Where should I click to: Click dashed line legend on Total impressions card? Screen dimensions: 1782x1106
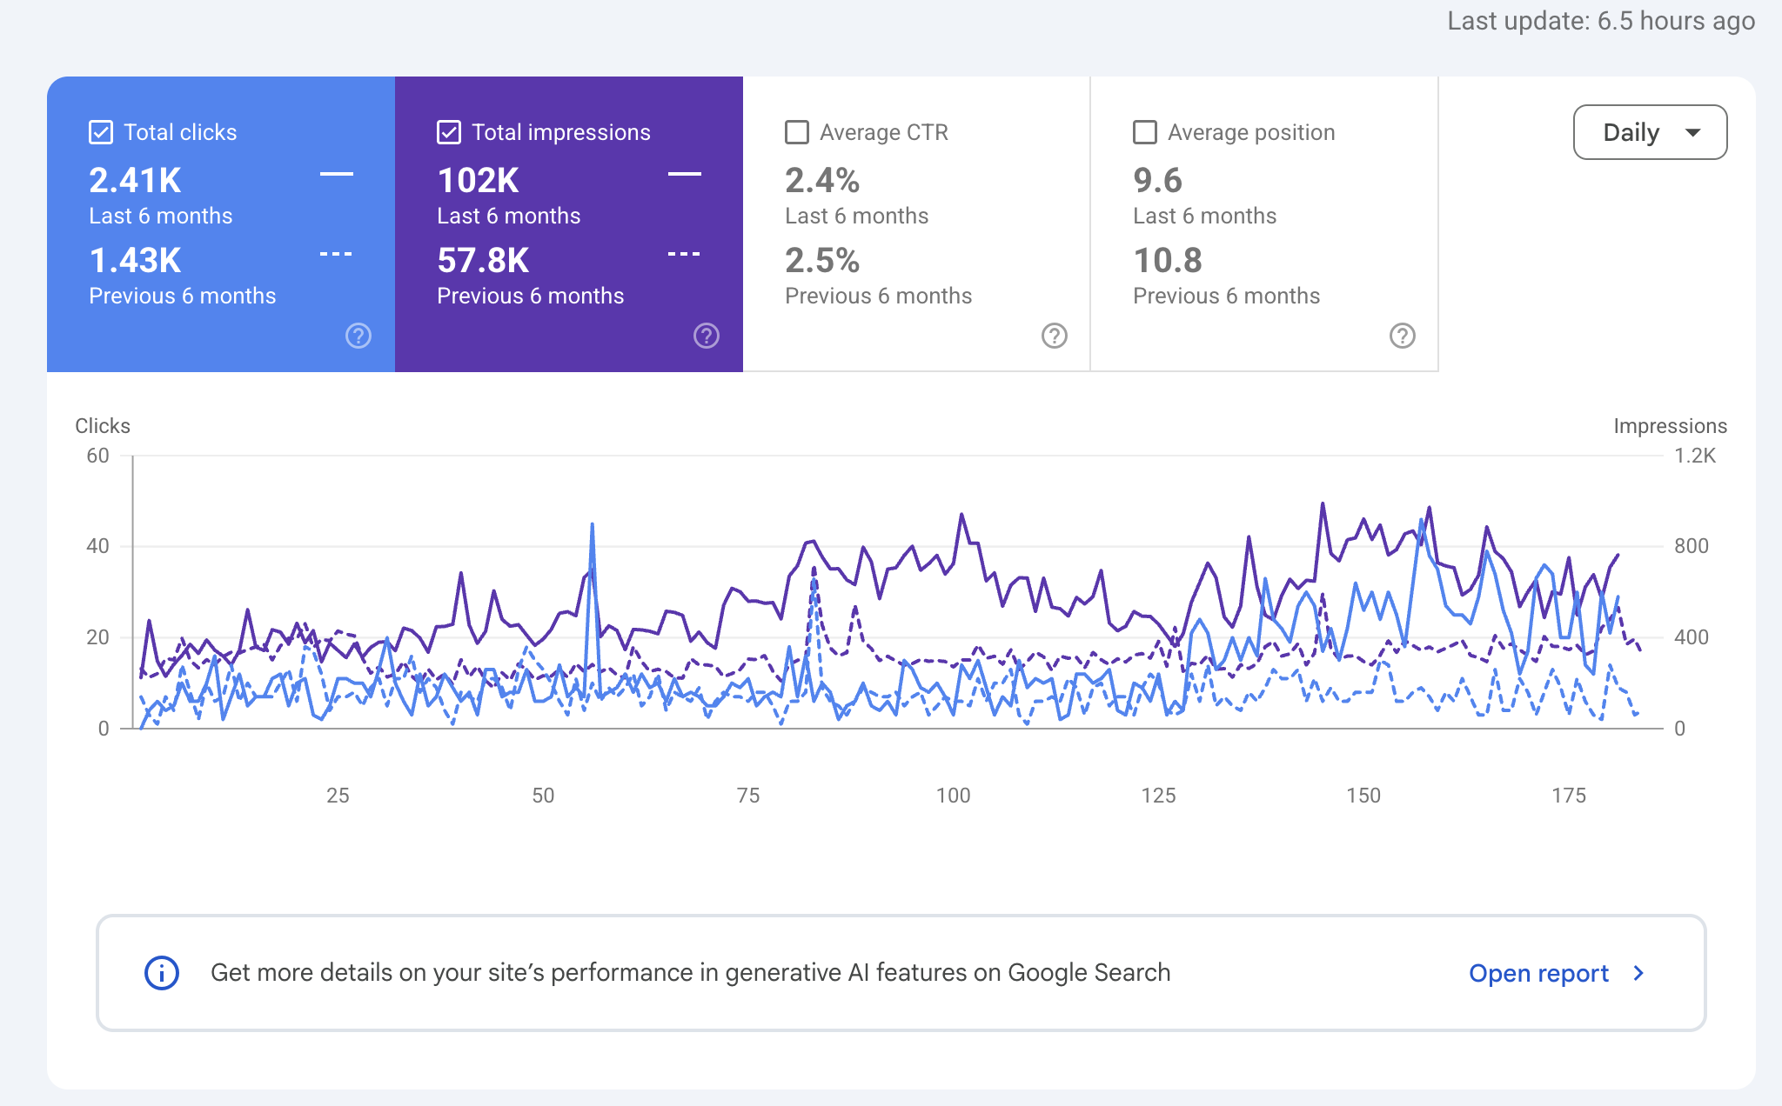point(684,254)
